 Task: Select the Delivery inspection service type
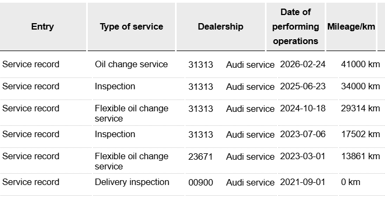tap(132, 182)
